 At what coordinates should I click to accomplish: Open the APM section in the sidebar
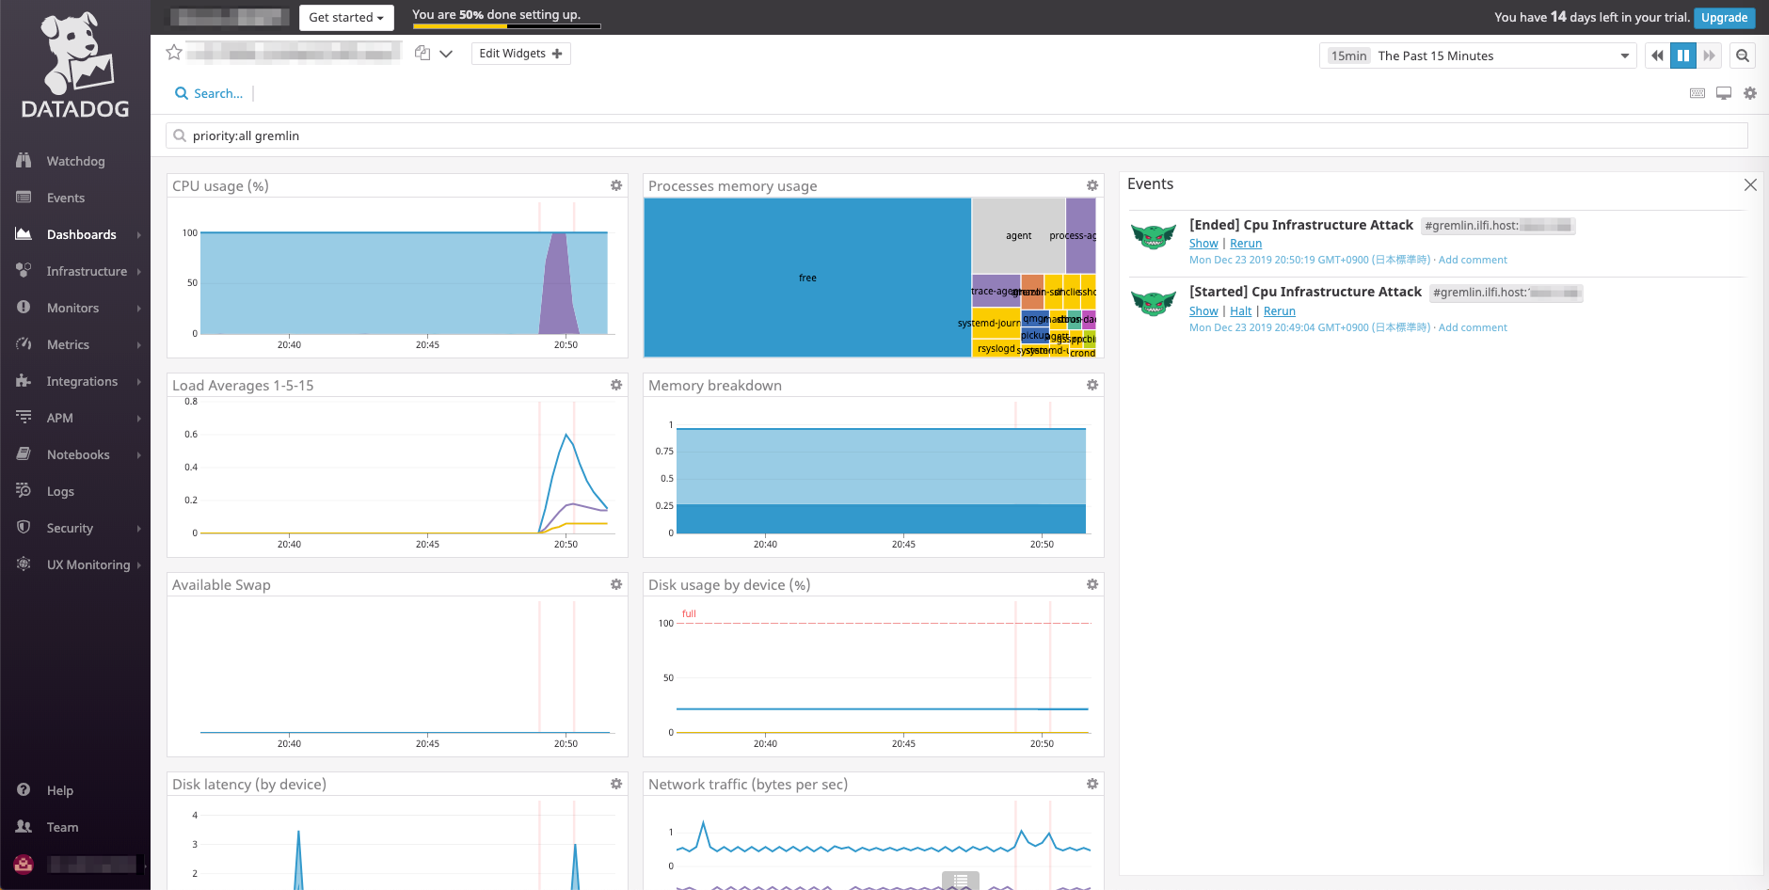tap(58, 418)
